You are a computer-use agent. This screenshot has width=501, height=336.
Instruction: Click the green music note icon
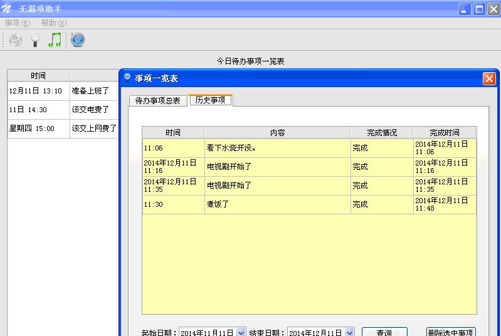click(55, 40)
